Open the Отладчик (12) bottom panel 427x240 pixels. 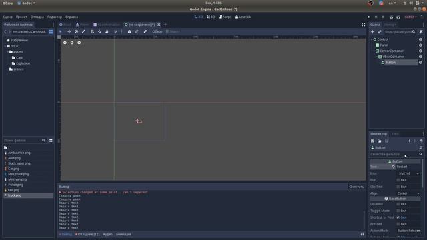click(87, 234)
